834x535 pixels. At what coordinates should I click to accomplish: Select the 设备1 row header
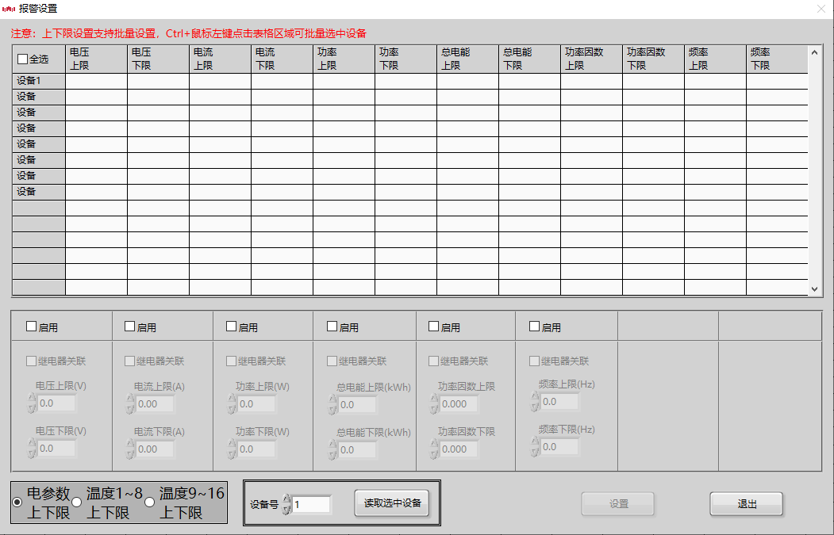click(x=39, y=81)
